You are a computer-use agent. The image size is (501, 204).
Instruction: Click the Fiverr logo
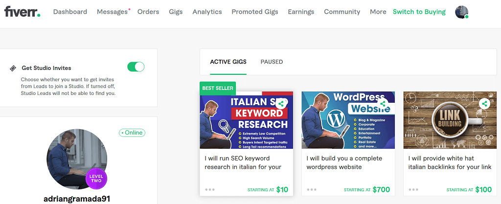tap(22, 11)
